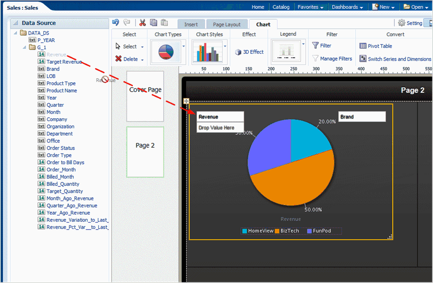Image resolution: width=433 pixels, height=283 pixels.
Task: Click the Cut scissors icon
Action: [143, 22]
